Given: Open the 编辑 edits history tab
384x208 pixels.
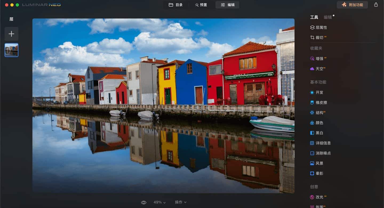Looking at the screenshot, I should (328, 17).
